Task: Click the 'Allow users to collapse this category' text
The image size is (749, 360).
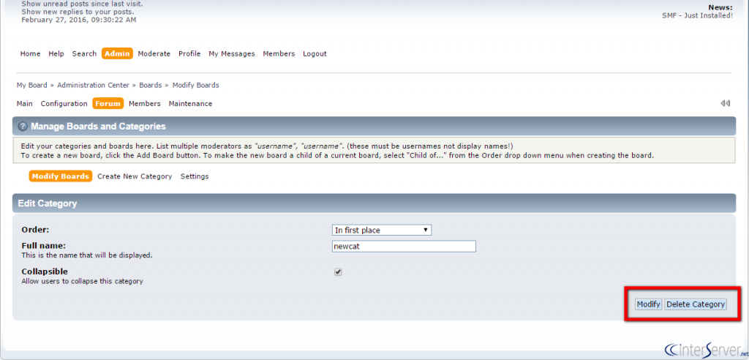Action: point(82,281)
